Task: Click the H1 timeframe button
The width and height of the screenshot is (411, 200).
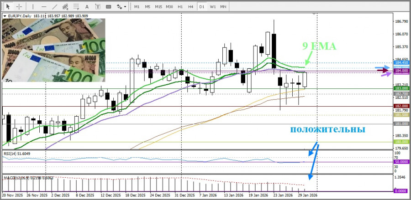Action: (x=180, y=7)
